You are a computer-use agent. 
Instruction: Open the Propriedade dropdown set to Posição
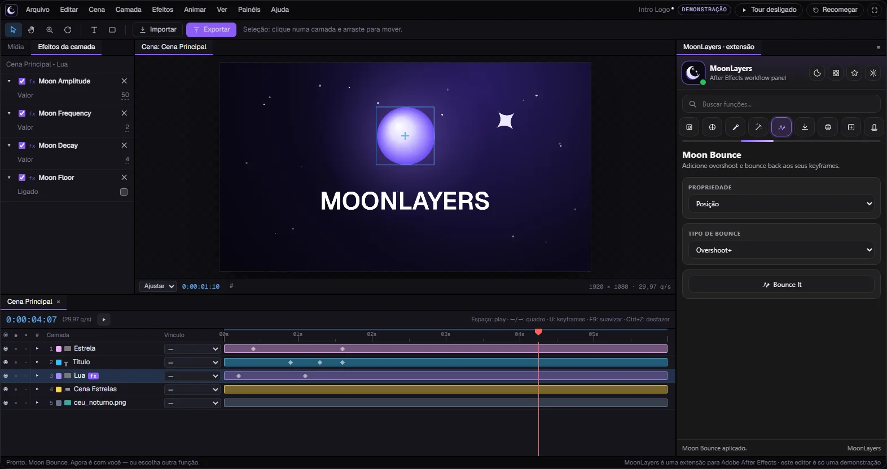(x=781, y=204)
